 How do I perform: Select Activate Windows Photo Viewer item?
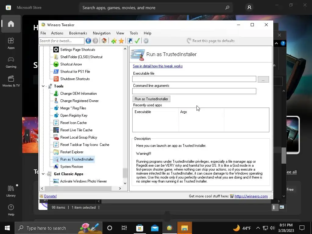(83, 181)
